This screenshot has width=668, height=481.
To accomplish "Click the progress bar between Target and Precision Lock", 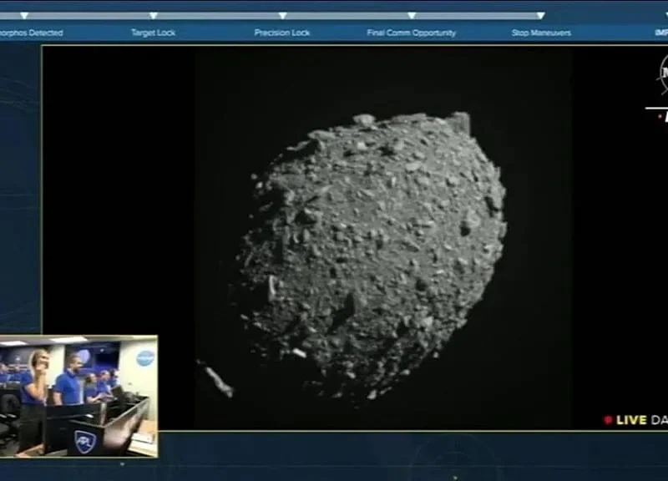I will point(217,15).
